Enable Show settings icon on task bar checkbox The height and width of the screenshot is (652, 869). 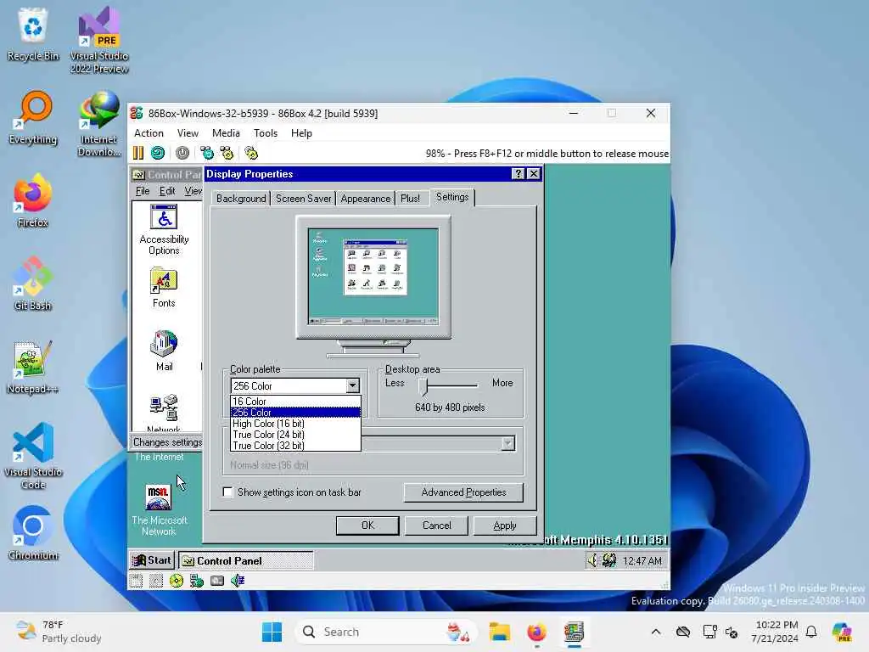coord(227,492)
